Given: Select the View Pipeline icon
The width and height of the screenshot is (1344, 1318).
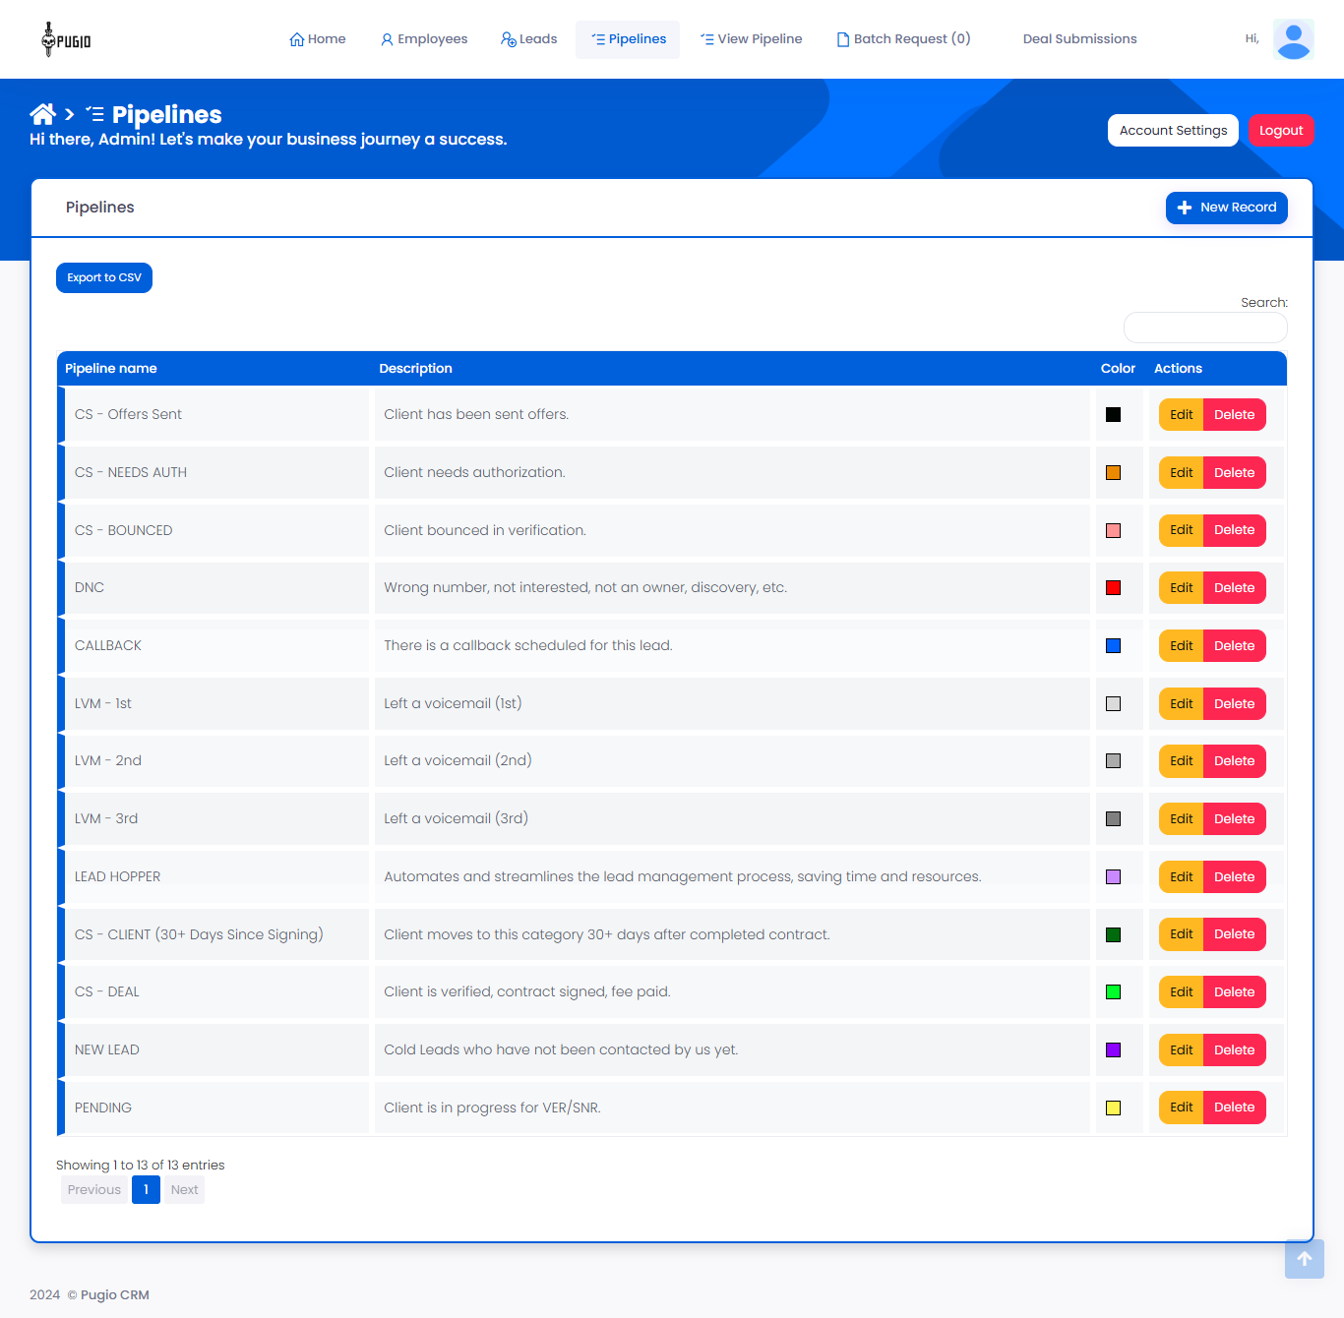Looking at the screenshot, I should (705, 37).
